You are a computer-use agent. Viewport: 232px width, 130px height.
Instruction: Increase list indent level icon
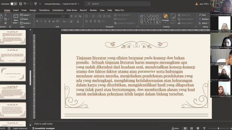coord(104,16)
